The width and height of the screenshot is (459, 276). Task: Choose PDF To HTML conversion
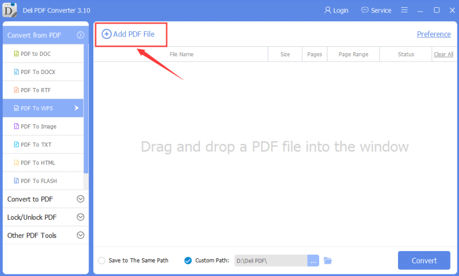pyautogui.click(x=43, y=162)
